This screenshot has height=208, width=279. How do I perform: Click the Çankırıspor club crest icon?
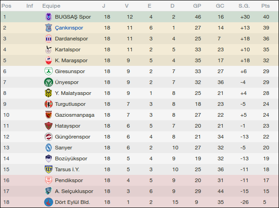point(48,28)
